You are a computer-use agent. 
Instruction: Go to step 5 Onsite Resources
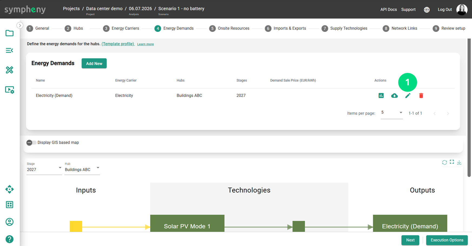tap(229, 28)
